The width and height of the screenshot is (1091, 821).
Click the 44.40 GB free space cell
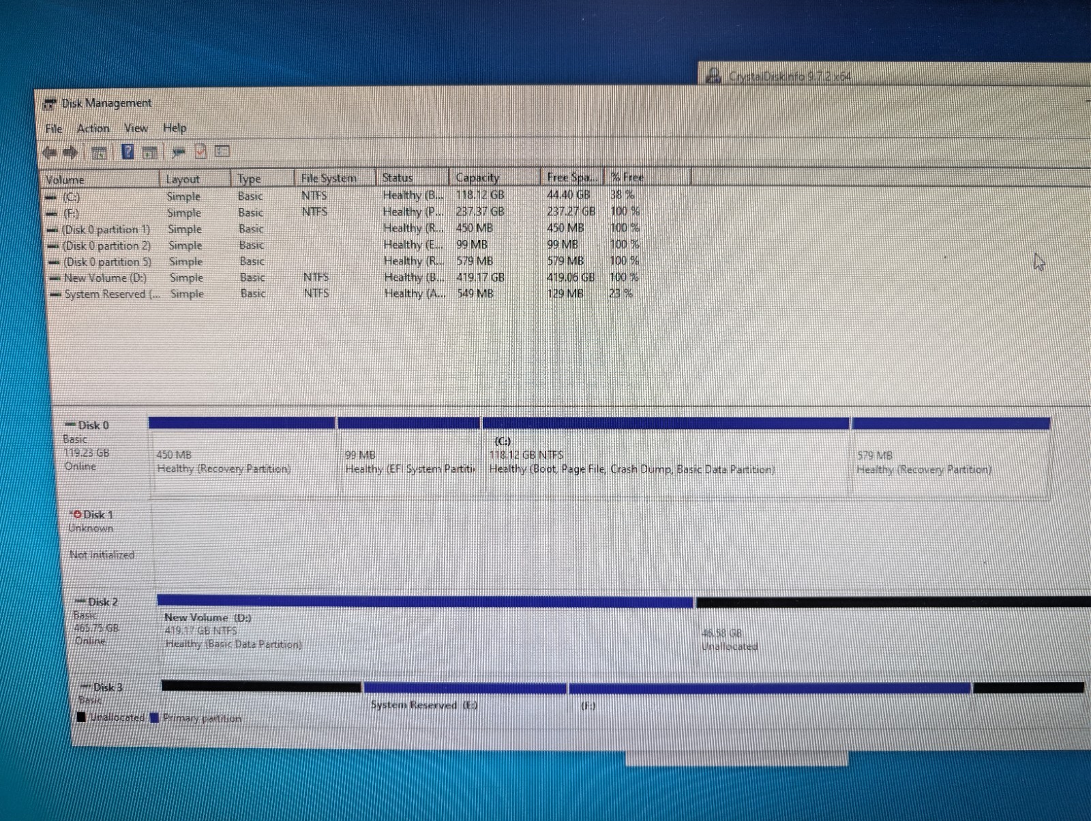[x=569, y=194]
